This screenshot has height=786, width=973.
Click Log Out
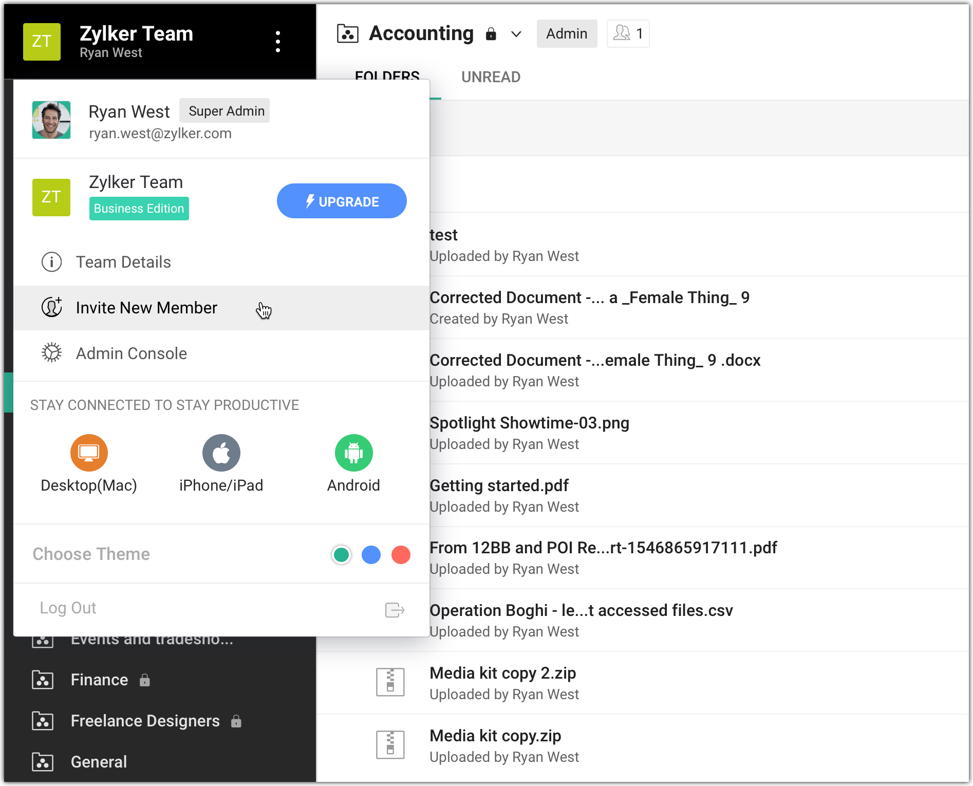[68, 608]
